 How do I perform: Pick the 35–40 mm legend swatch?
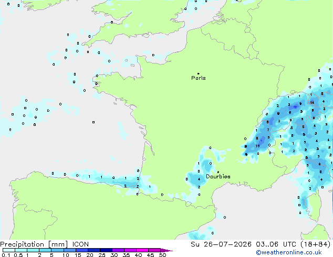click(130, 250)
